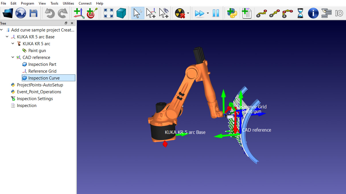
Task: Collapse the CAD reference tree node
Action: 13,58
